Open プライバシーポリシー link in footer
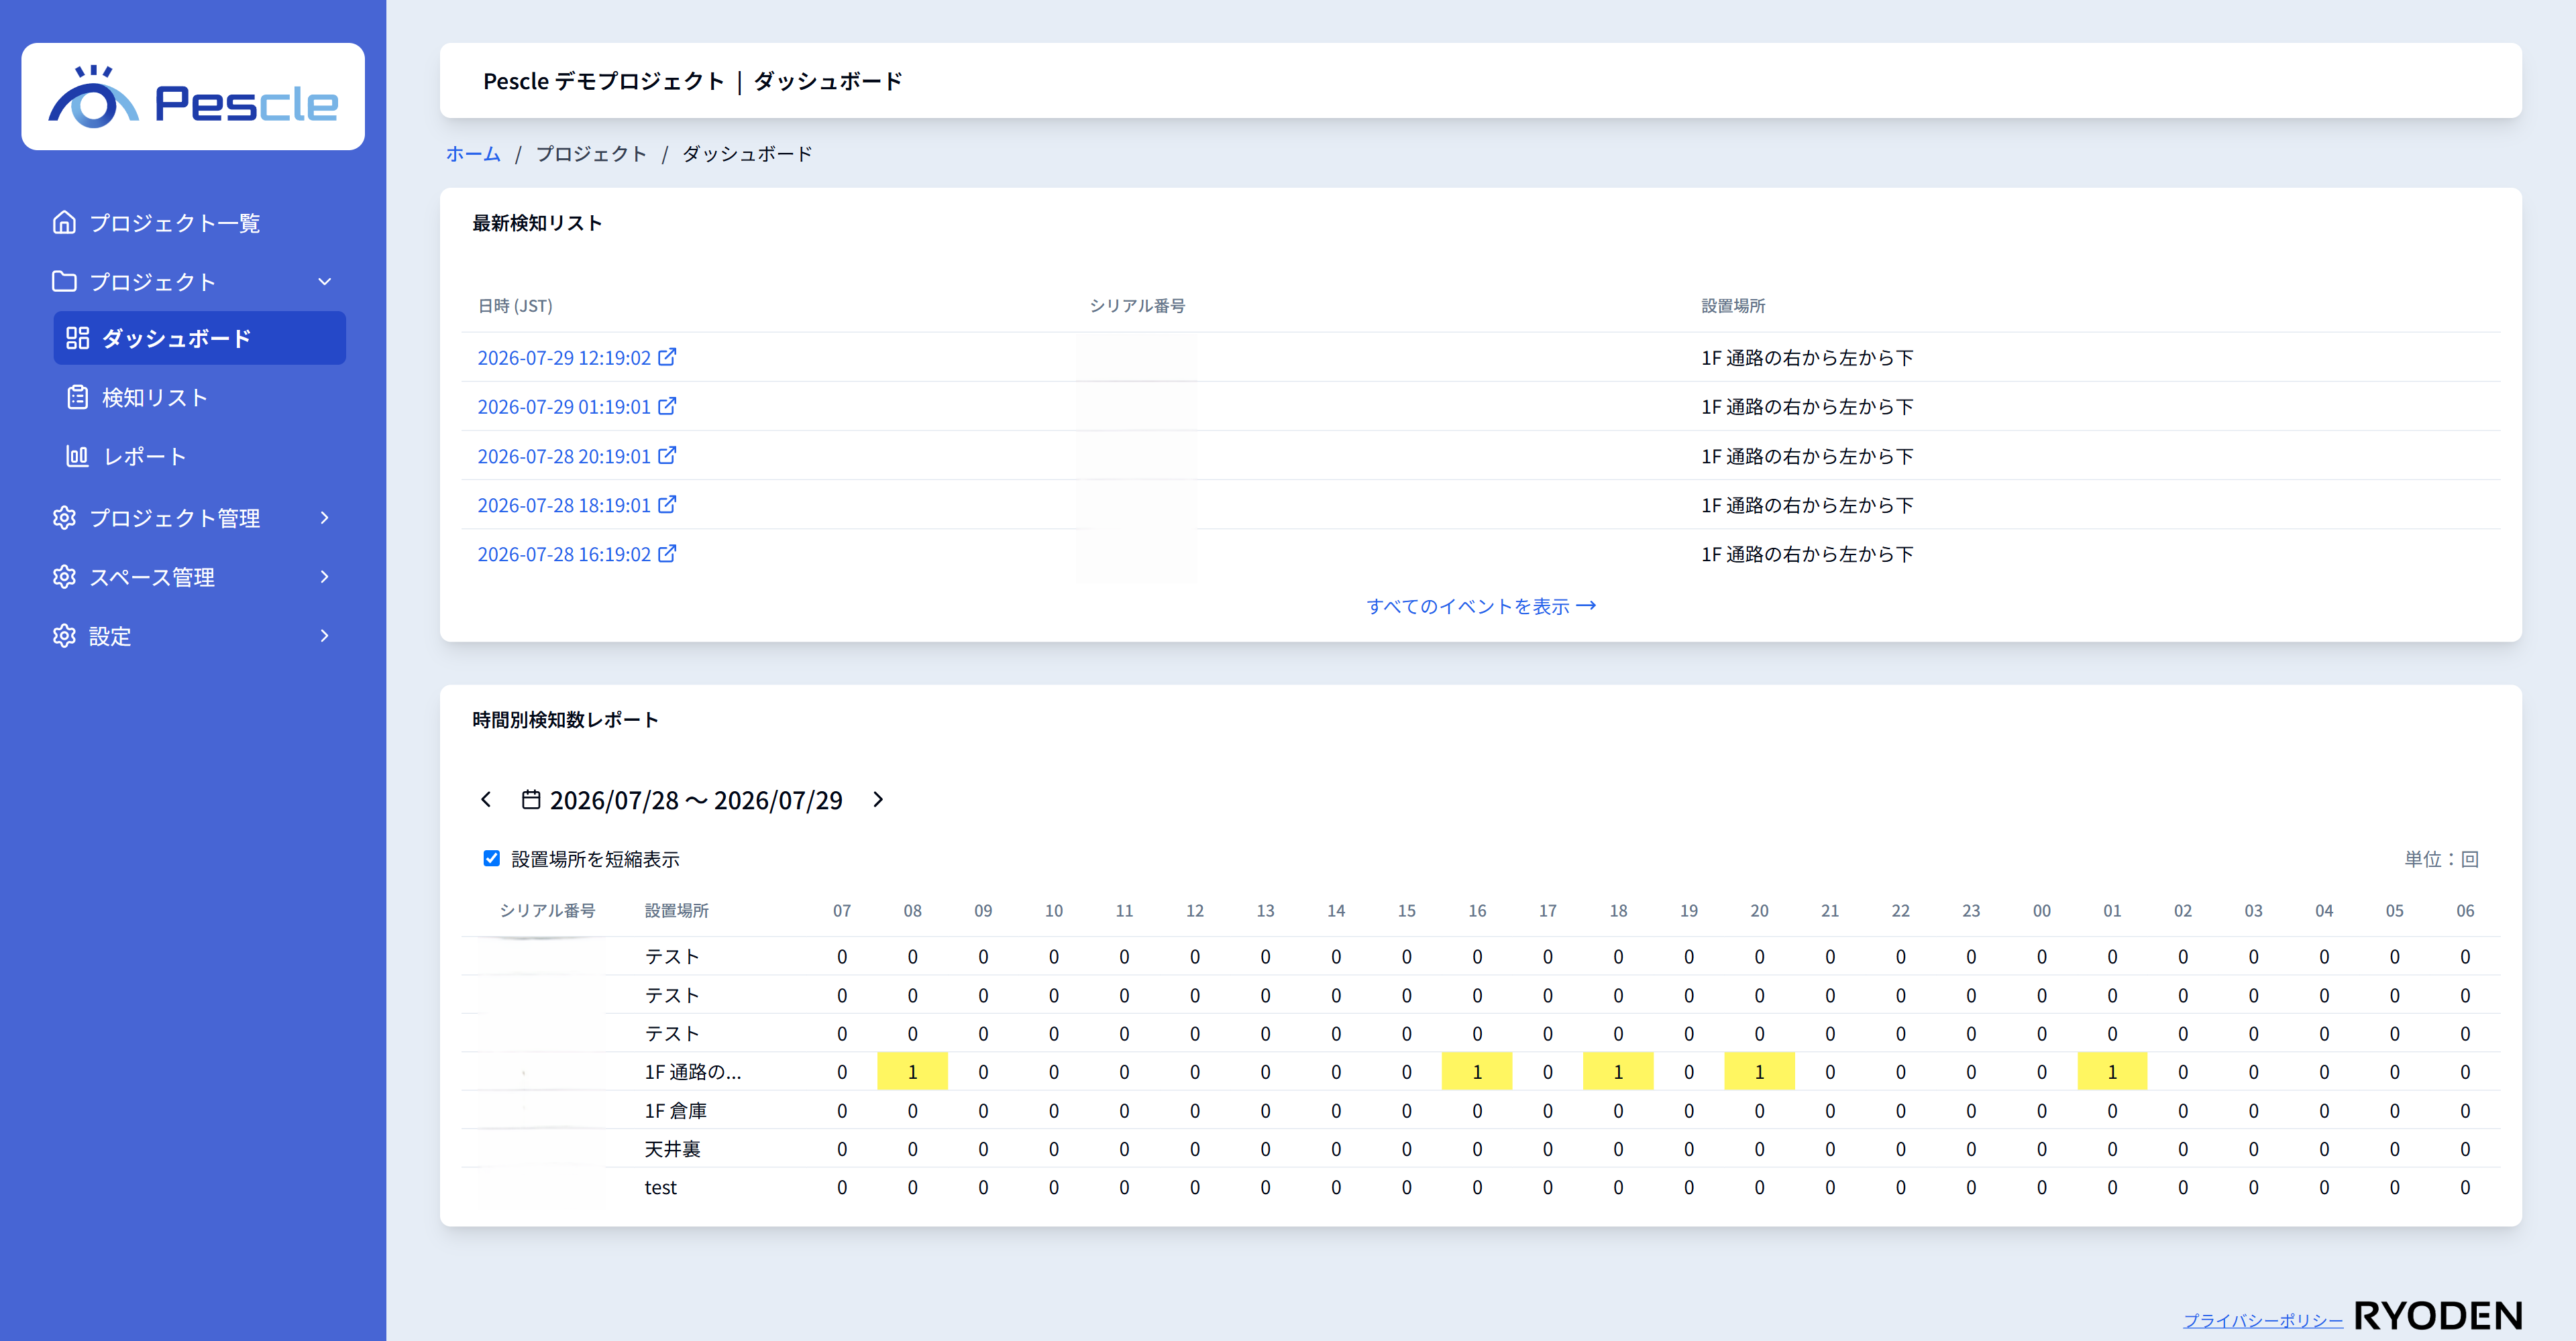The width and height of the screenshot is (2576, 1341). 2262,1320
